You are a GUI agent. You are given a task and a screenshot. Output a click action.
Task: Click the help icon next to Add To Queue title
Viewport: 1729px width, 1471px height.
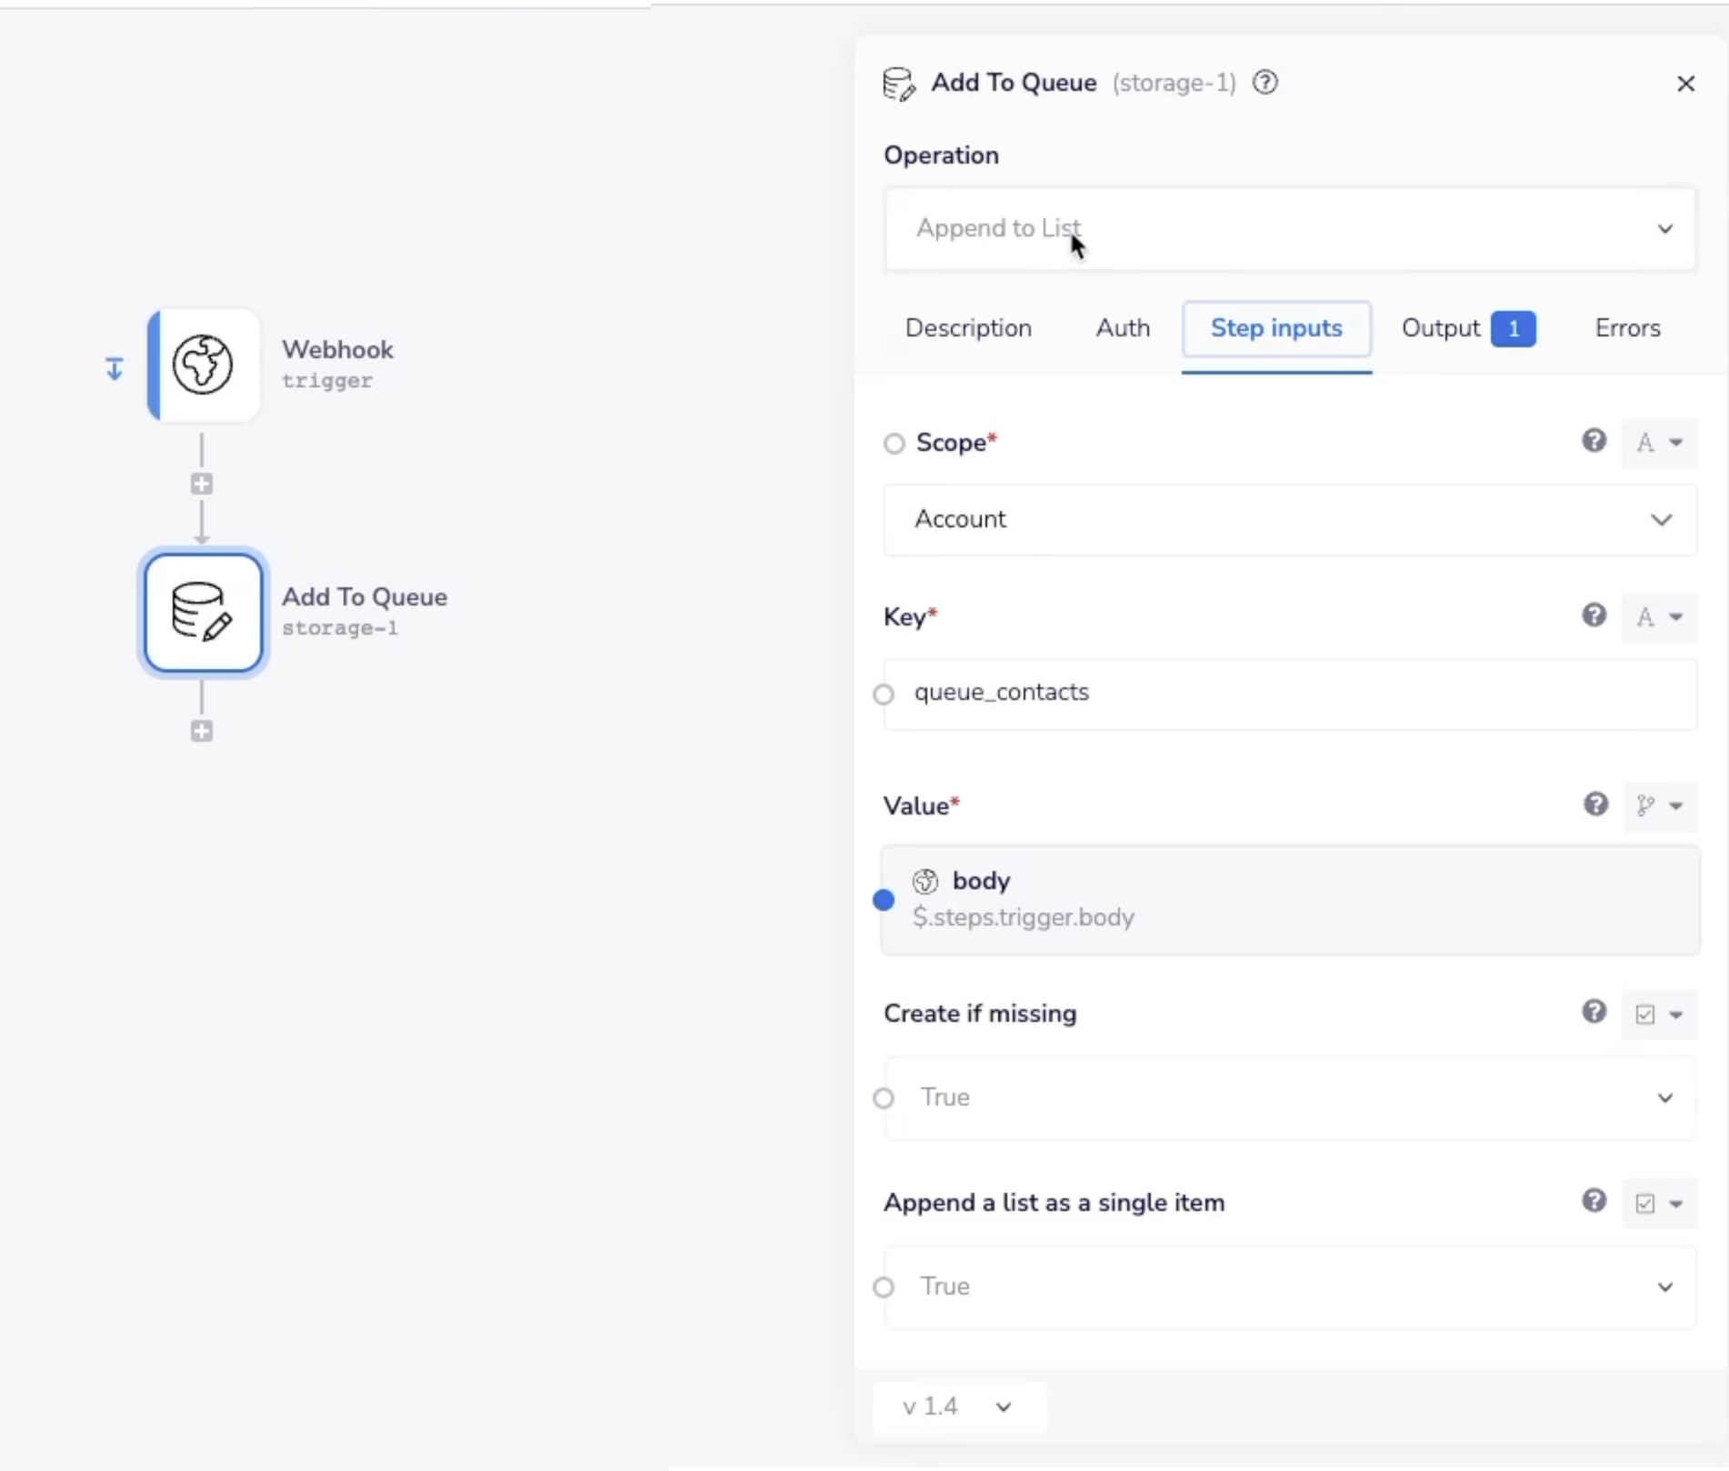pyautogui.click(x=1264, y=83)
